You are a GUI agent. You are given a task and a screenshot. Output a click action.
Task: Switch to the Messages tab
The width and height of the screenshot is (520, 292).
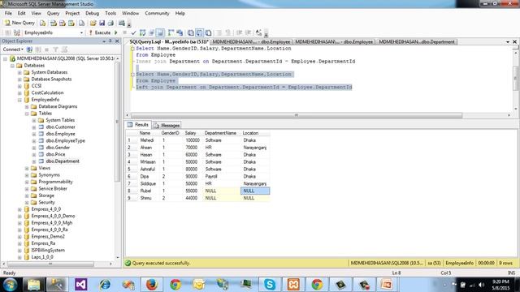pos(167,126)
